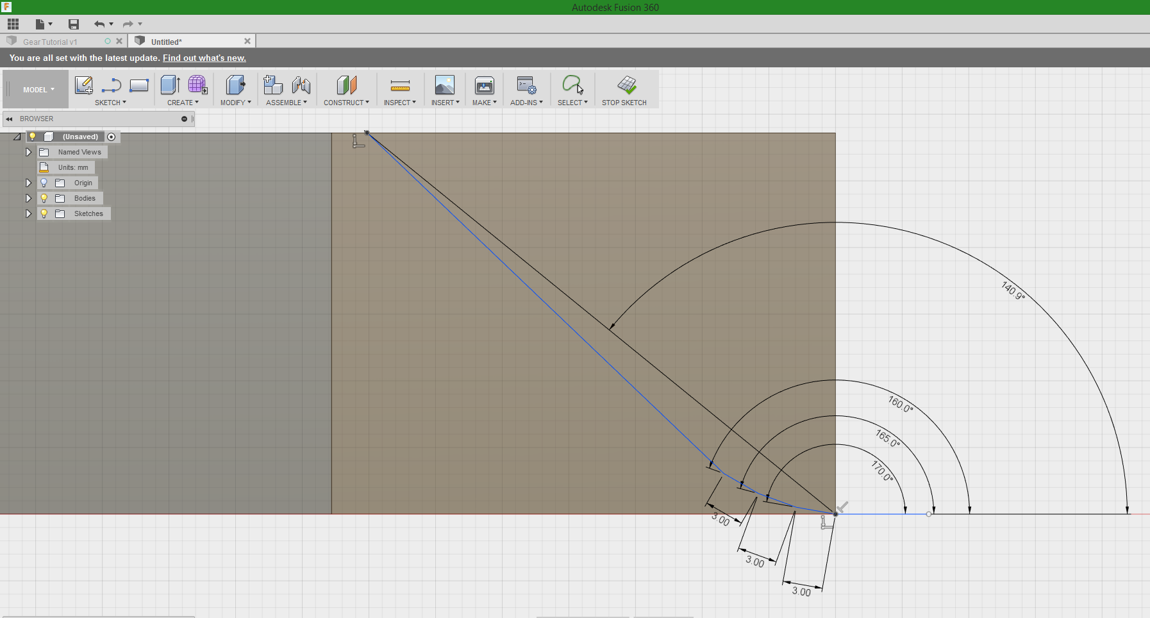This screenshot has height=618, width=1150.
Task: Toggle visibility bulb of Bodies folder
Action: click(44, 198)
